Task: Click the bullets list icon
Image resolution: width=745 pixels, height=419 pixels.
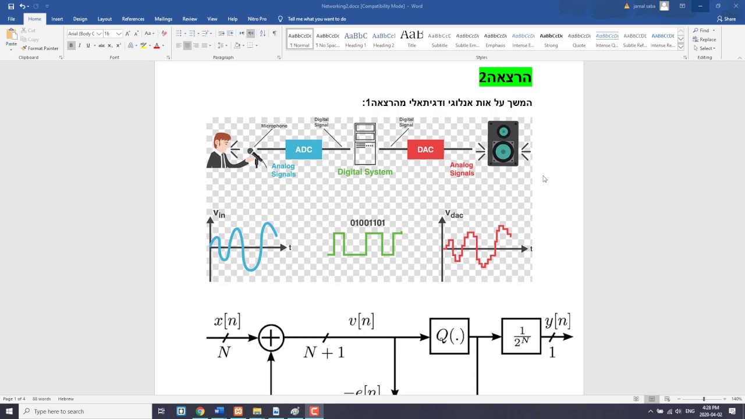Action: (x=179, y=34)
